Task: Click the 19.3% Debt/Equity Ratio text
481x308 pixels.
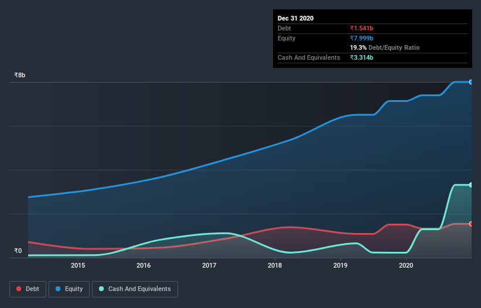Action: pyautogui.click(x=385, y=47)
